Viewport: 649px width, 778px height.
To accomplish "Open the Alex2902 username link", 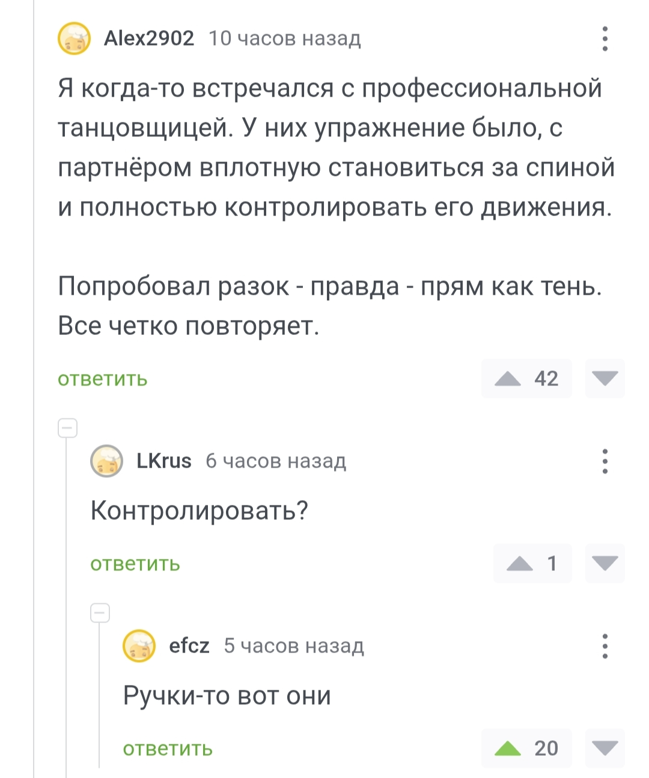I will tap(149, 38).
